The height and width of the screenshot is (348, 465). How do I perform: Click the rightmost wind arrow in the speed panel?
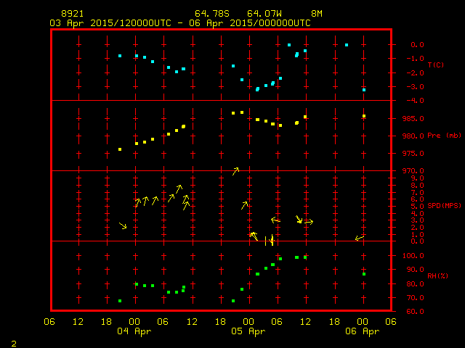[x=360, y=238]
